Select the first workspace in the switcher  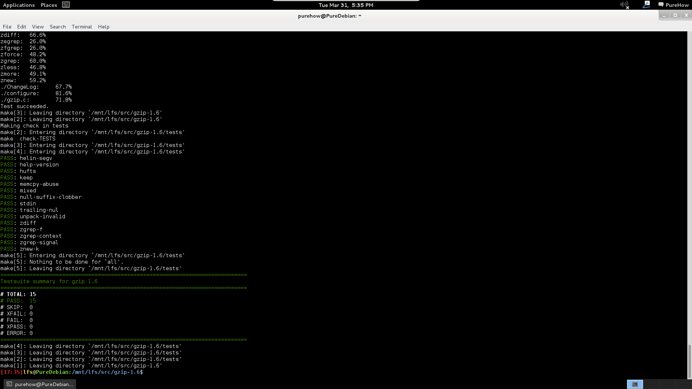(x=635, y=384)
